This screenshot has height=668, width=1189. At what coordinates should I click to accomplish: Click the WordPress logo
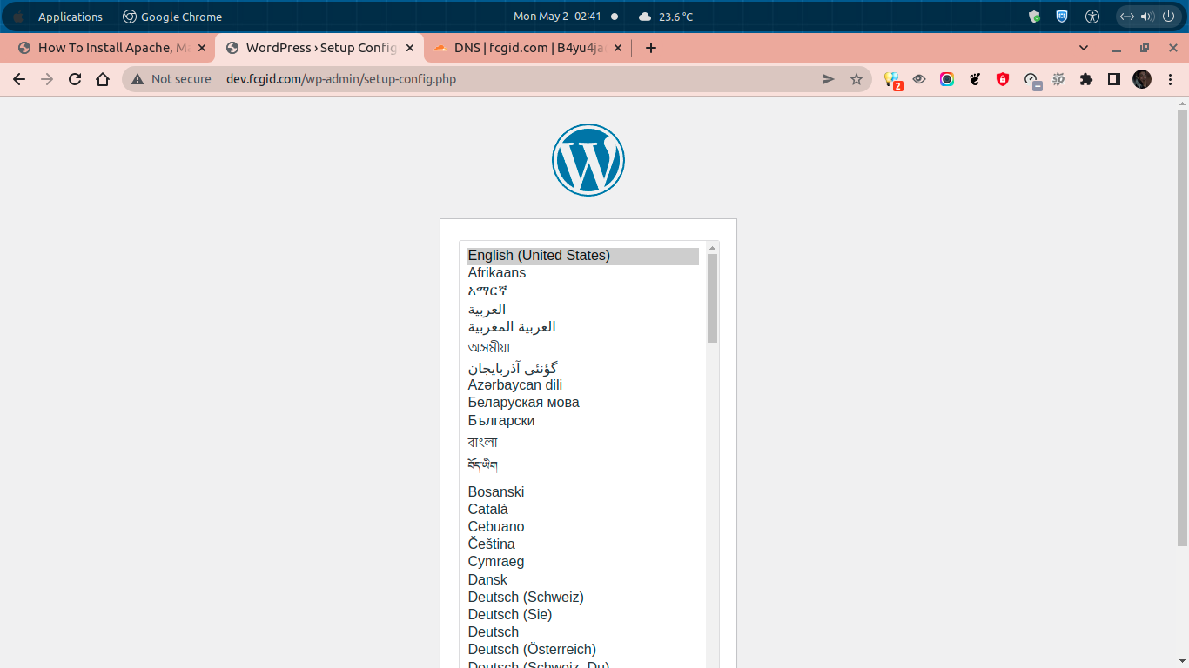pos(588,160)
